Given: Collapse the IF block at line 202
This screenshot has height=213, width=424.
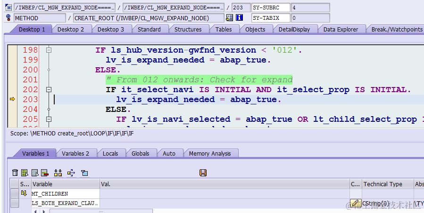Looking at the screenshot, I should pos(49,89).
